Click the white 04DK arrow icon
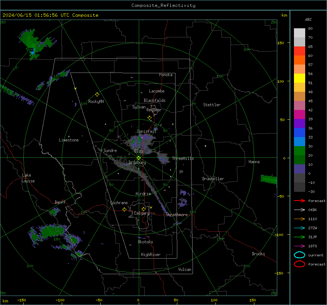The image size is (327, 305). [299, 210]
